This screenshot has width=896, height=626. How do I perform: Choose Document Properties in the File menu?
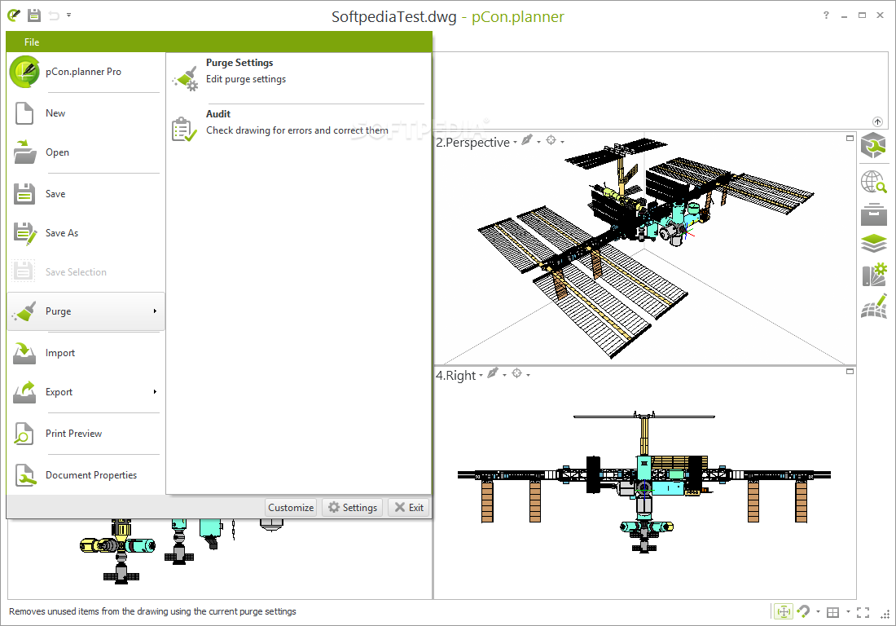pos(86,475)
